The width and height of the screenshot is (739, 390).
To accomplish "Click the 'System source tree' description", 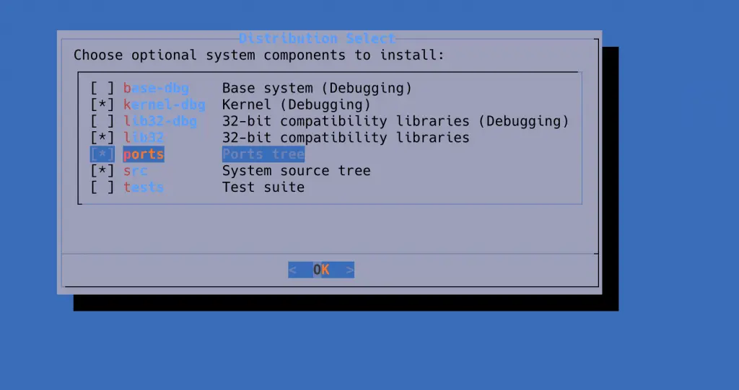I will click(x=297, y=171).
